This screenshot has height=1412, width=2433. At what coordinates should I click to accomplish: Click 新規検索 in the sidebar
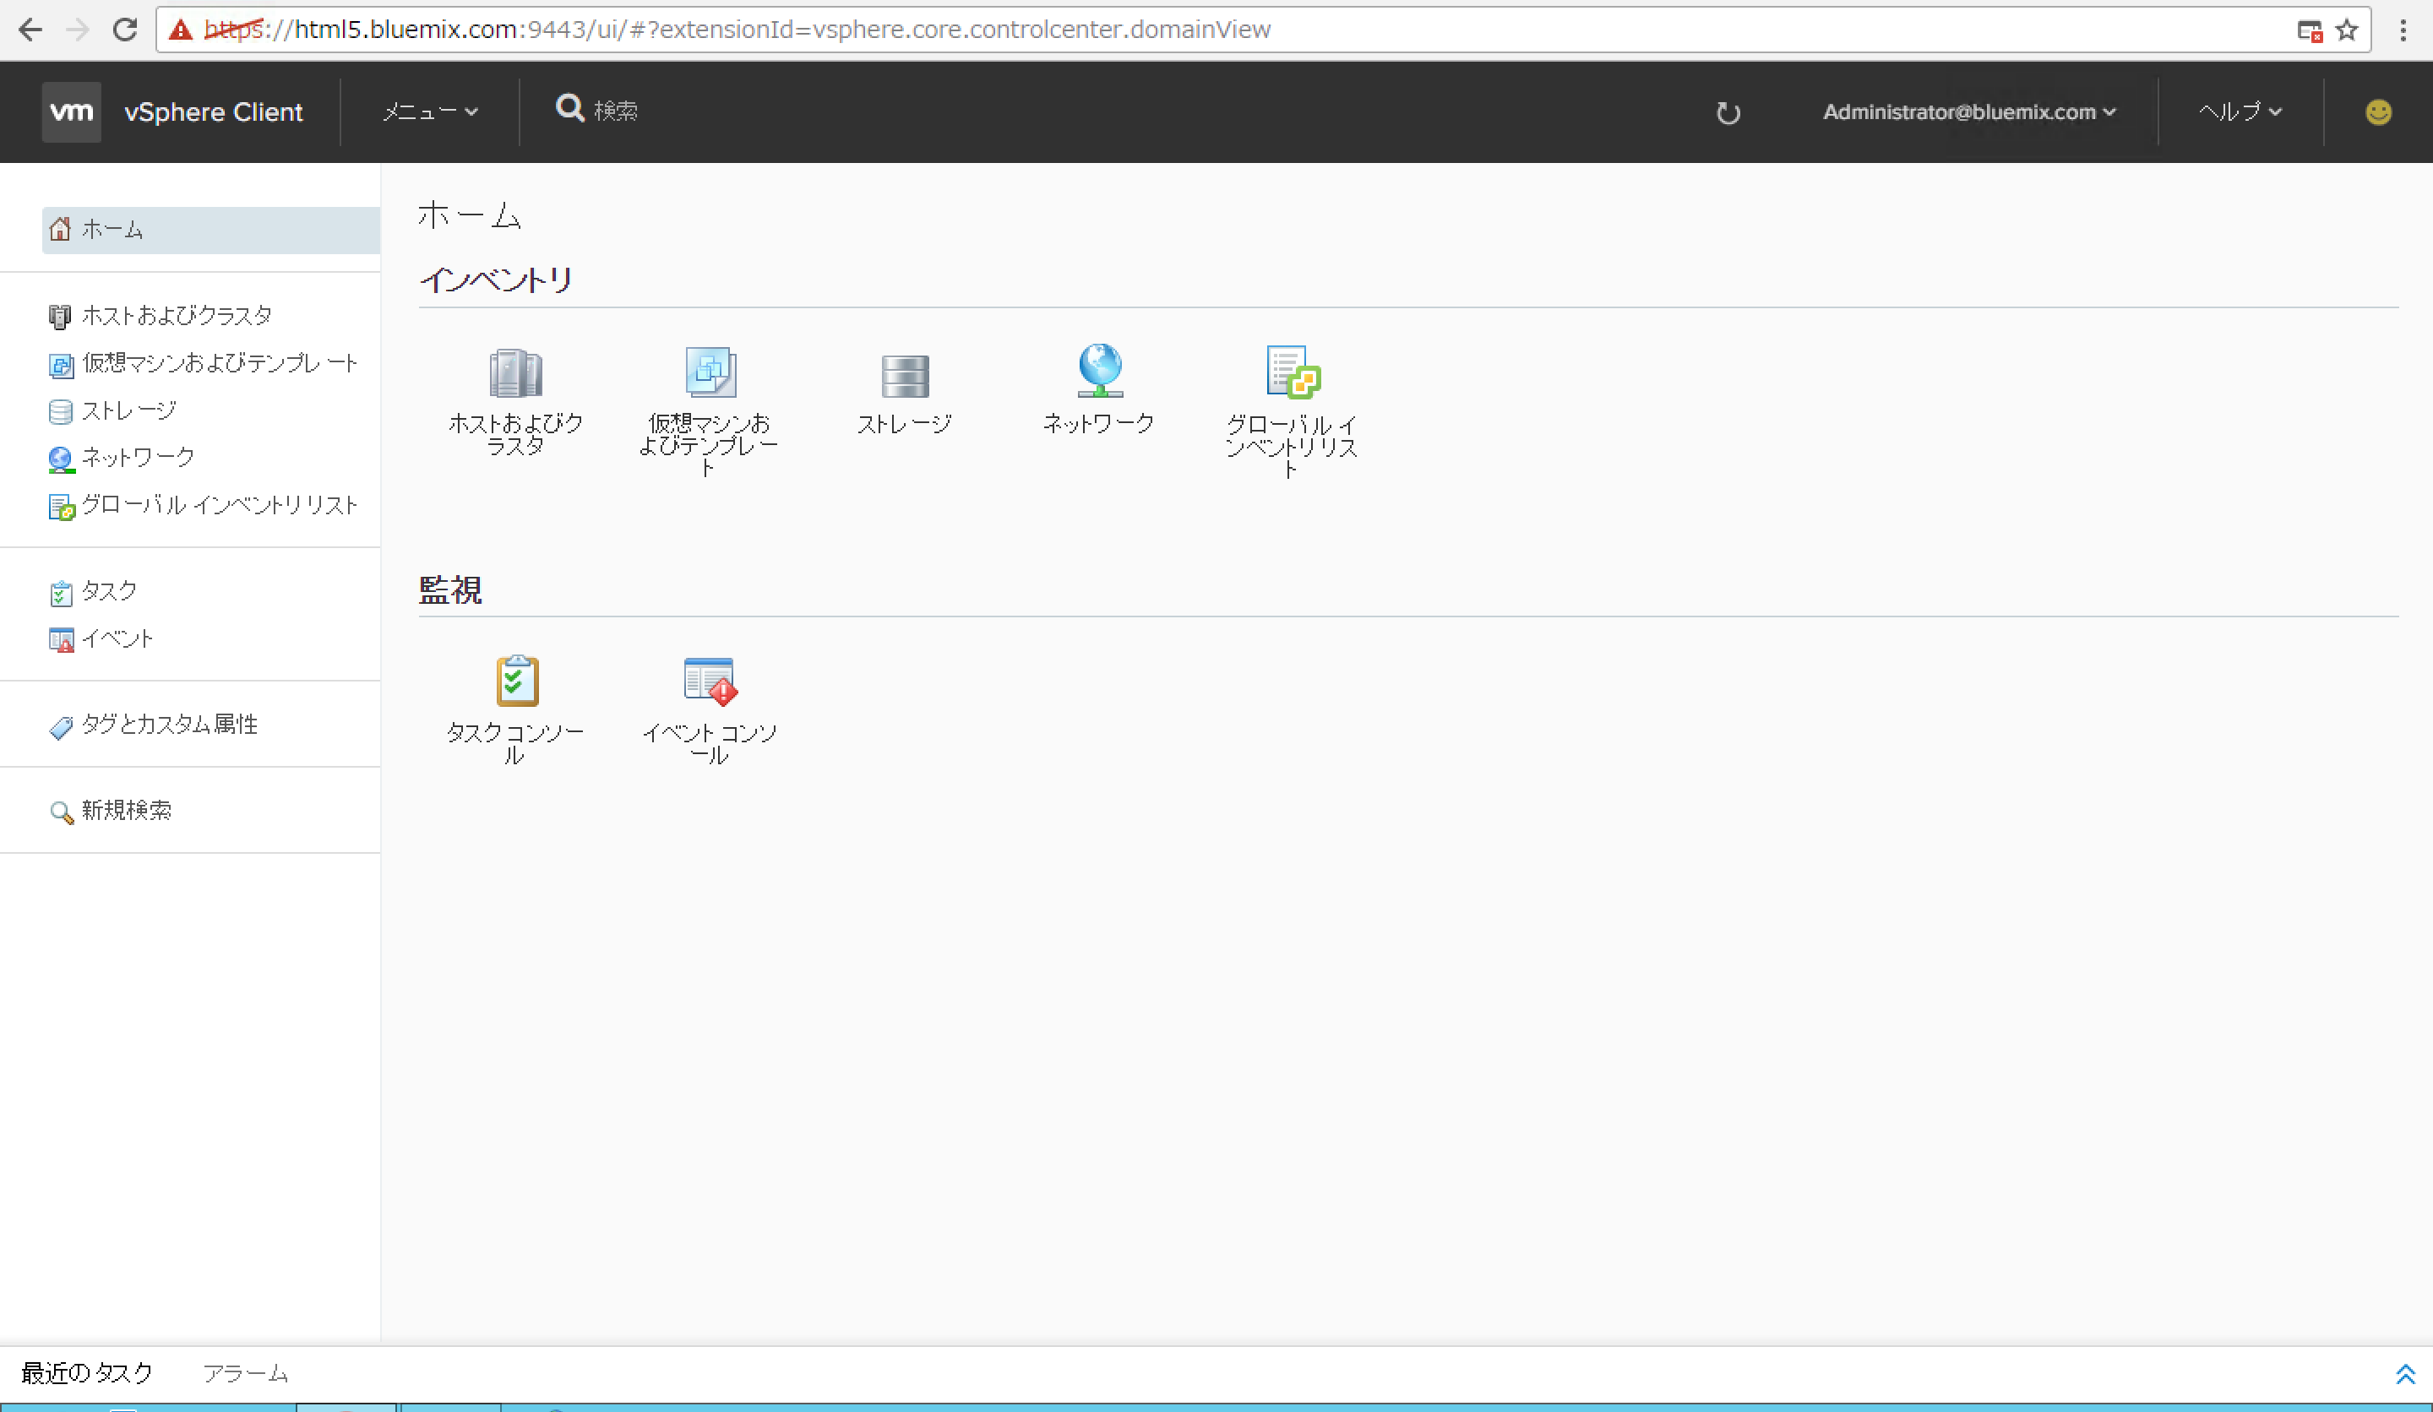[x=124, y=811]
